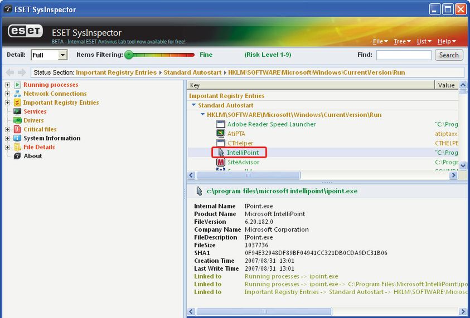Open the Tree menu

pyautogui.click(x=402, y=41)
